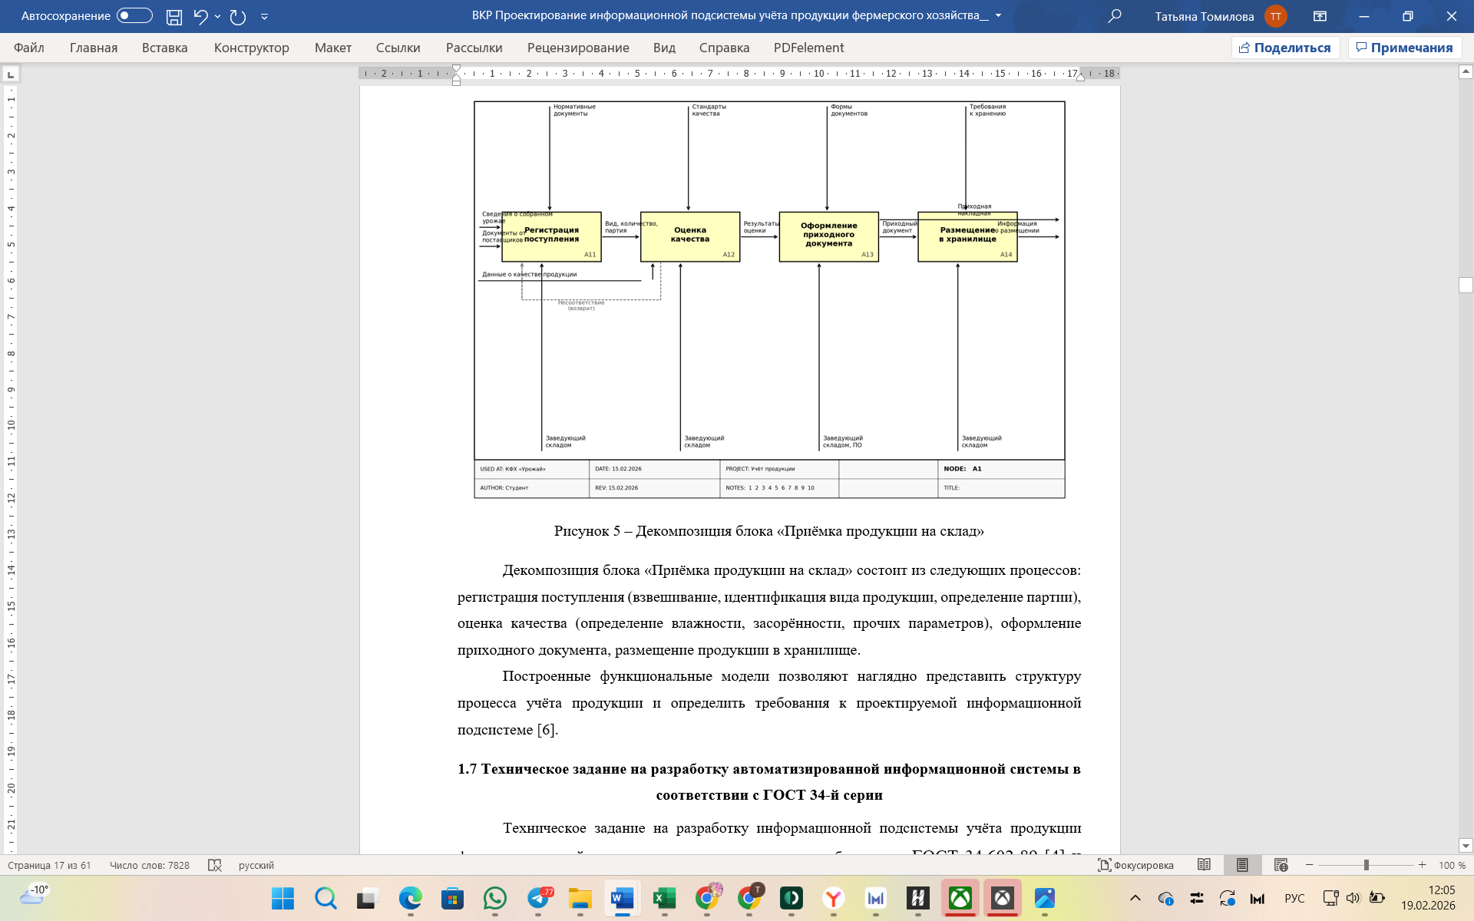Click the Undo arrow icon
The image size is (1474, 921).
click(200, 16)
